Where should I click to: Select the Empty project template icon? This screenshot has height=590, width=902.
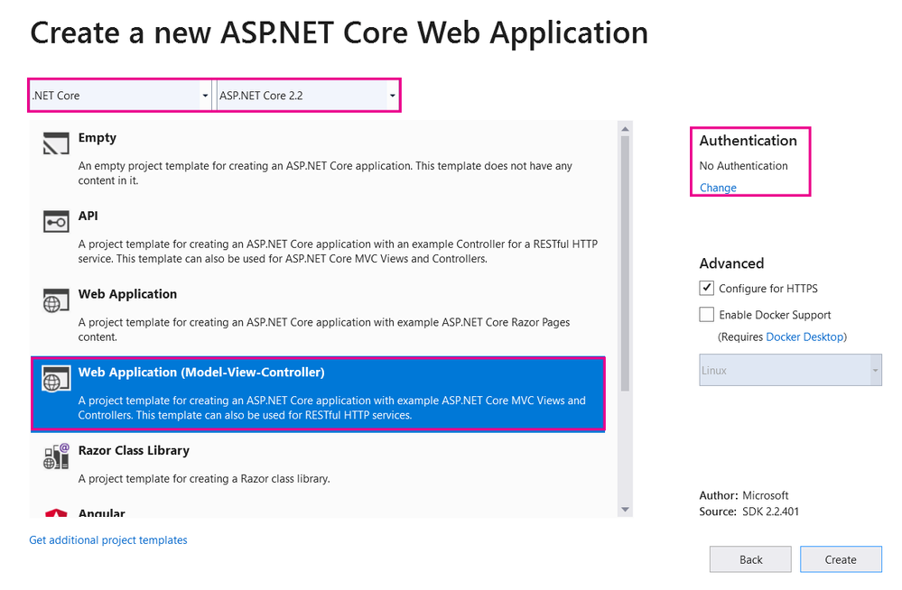(55, 143)
